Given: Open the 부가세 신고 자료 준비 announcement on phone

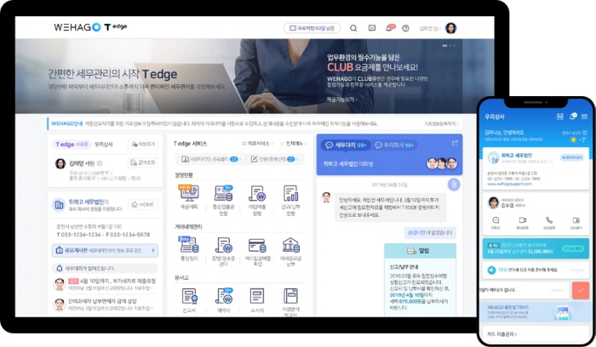Looking at the screenshot, I should [536, 270].
